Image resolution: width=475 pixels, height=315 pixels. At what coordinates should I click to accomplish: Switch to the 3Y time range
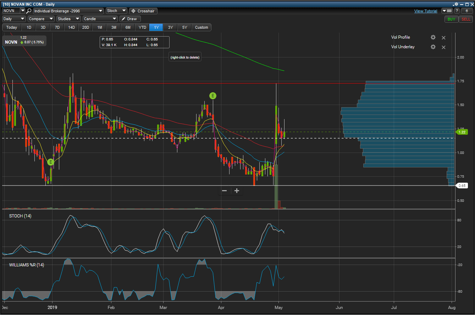point(171,27)
